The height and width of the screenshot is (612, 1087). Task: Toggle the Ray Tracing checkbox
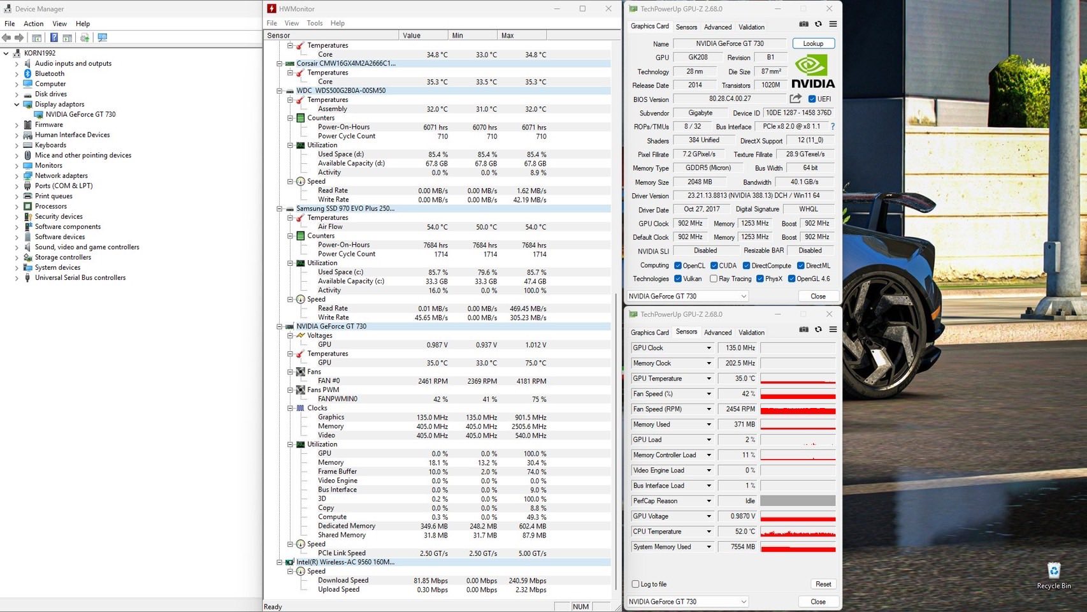click(x=714, y=279)
